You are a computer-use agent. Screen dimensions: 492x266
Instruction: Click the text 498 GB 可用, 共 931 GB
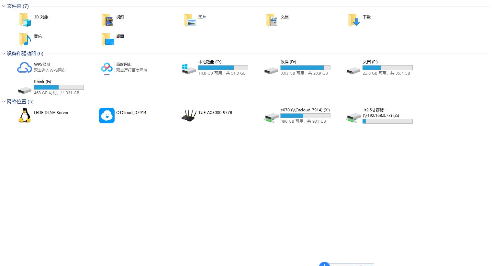click(303, 121)
